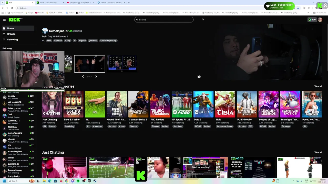Click the Gambling tag under Slots & Casino
The image size is (328, 184).
click(x=69, y=126)
